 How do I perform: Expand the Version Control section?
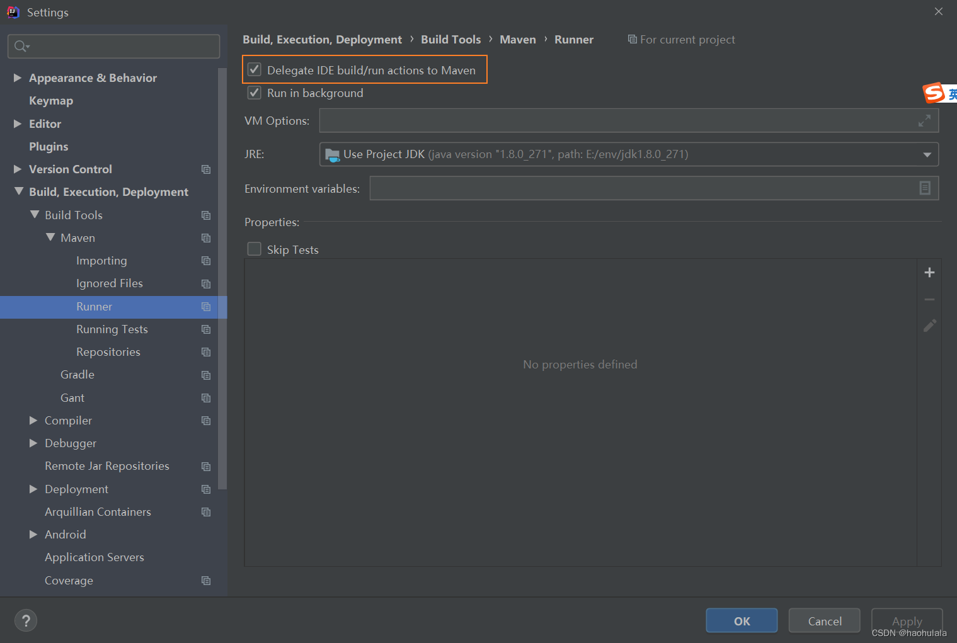[18, 169]
